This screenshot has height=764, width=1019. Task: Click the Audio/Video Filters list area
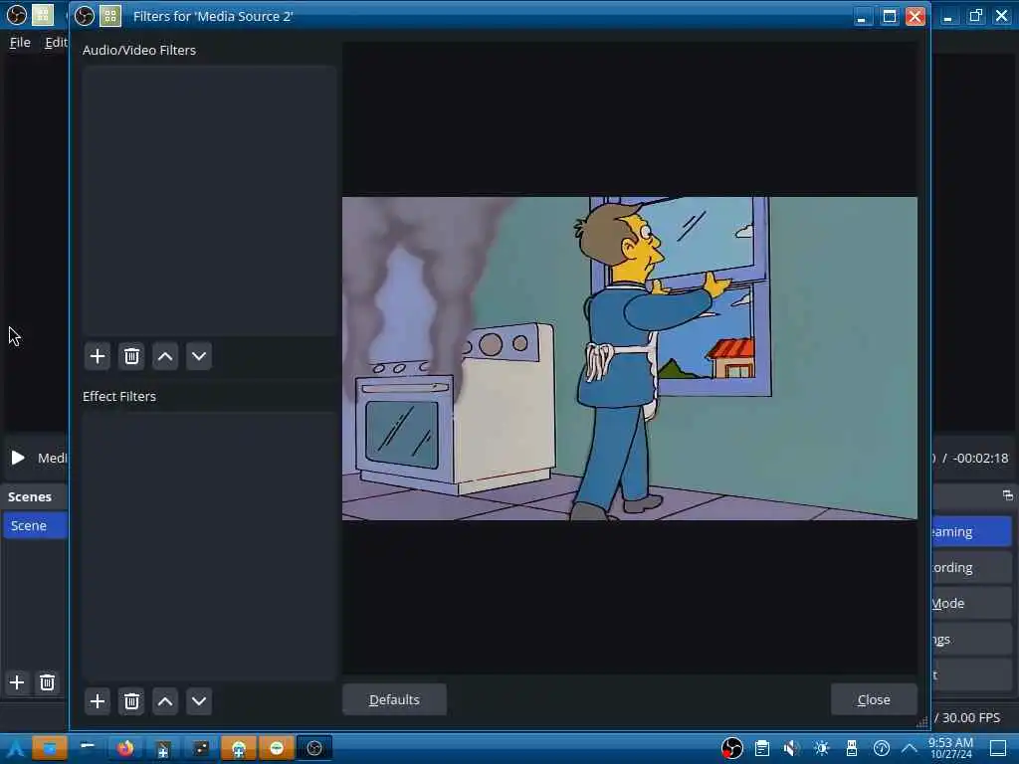pyautogui.click(x=209, y=200)
